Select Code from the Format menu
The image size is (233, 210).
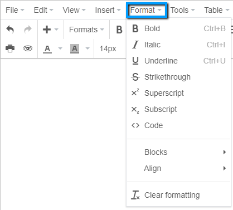coord(178,125)
